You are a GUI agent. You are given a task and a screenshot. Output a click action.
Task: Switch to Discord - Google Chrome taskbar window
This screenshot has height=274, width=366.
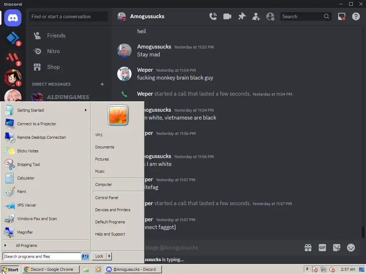pos(51,269)
